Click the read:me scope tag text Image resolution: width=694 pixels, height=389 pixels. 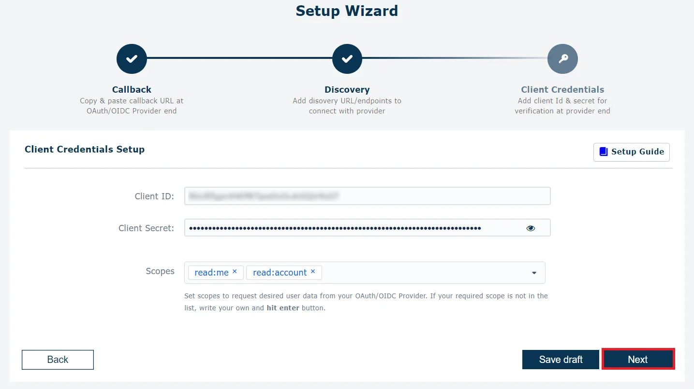pyautogui.click(x=211, y=273)
